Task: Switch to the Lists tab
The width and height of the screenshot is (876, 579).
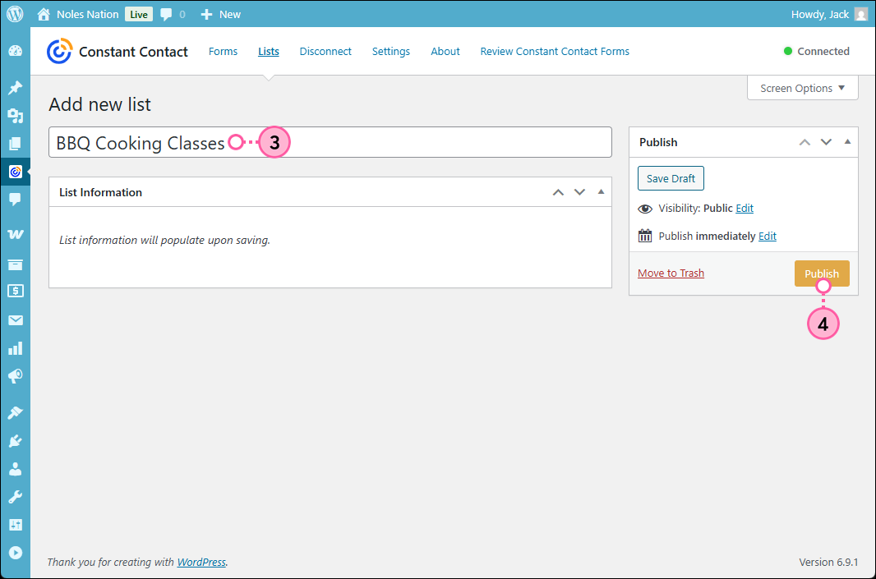Action: (268, 51)
